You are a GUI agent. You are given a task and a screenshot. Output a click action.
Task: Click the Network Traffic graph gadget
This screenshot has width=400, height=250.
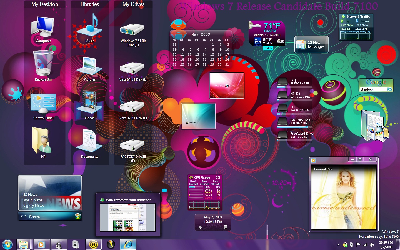[x=356, y=35]
